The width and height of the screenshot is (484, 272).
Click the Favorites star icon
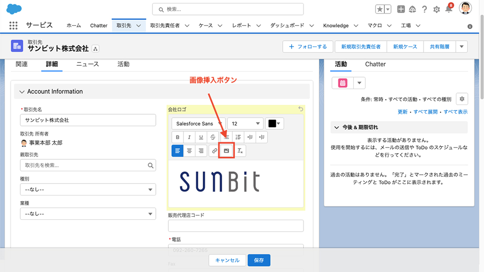[379, 9]
